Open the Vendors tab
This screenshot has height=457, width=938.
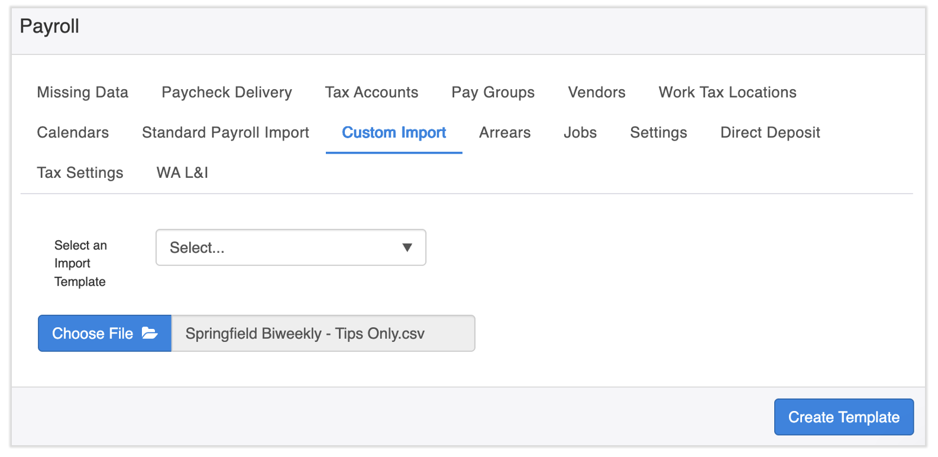(x=596, y=93)
